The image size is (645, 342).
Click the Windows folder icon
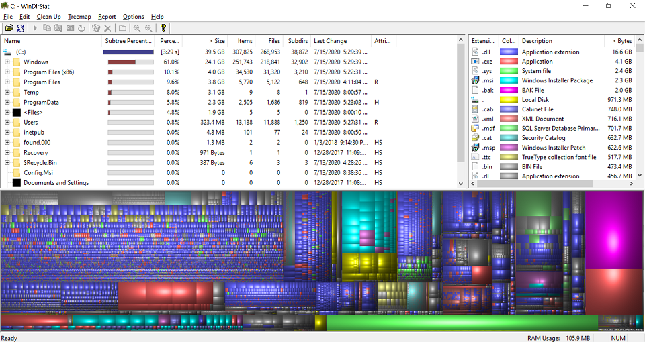(16, 62)
